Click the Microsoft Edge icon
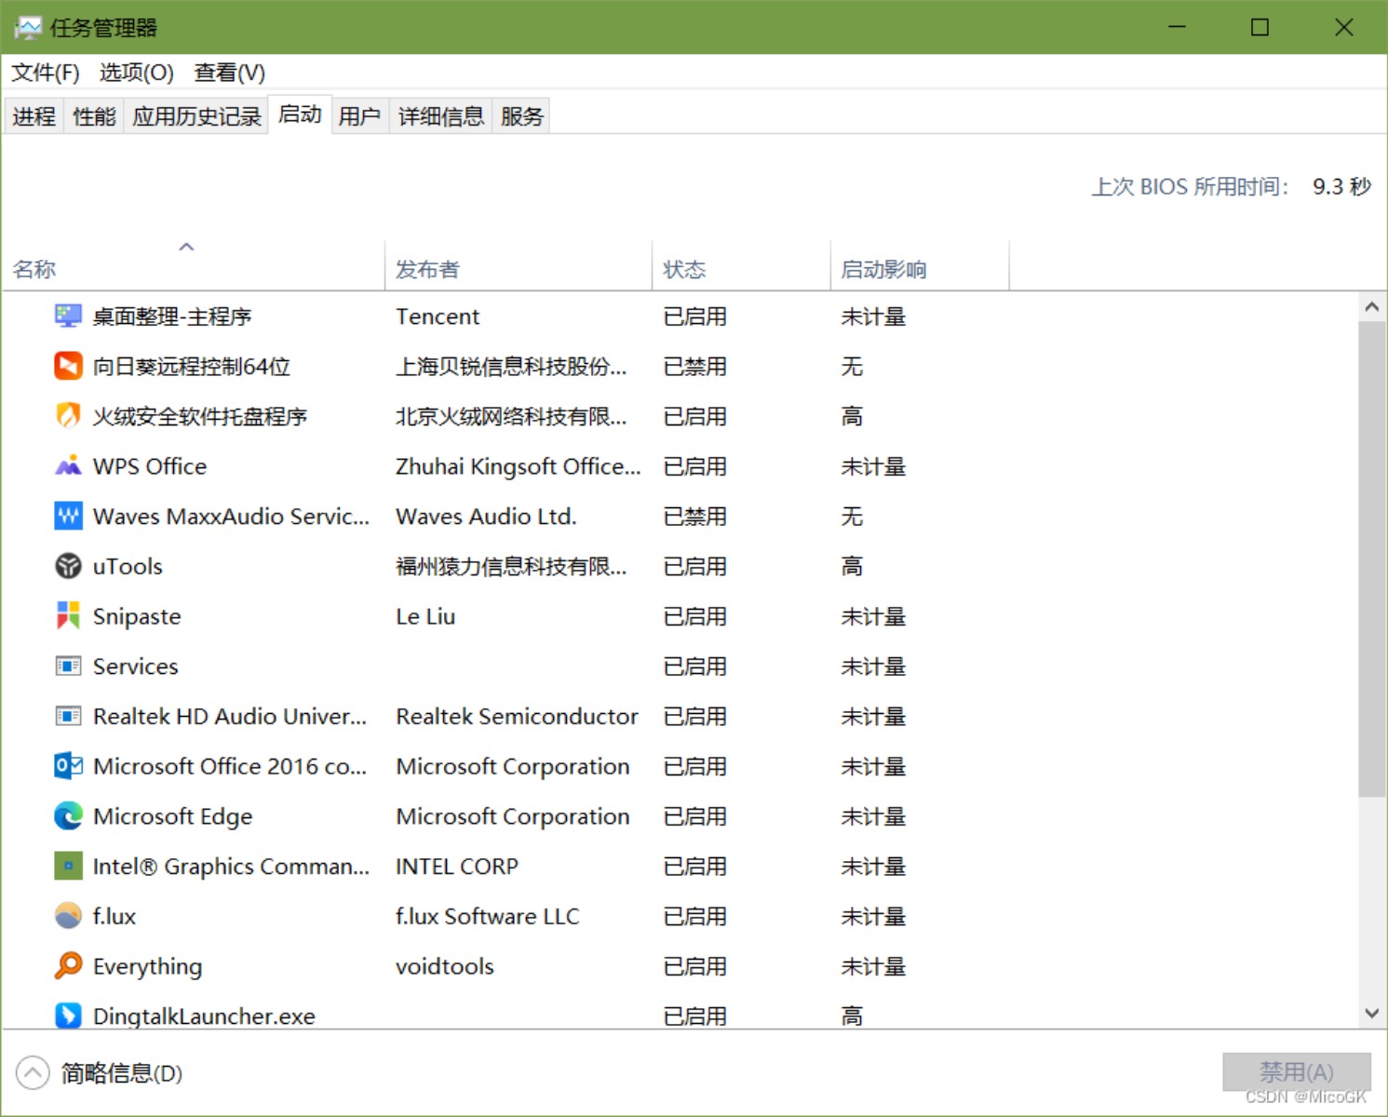 [68, 816]
